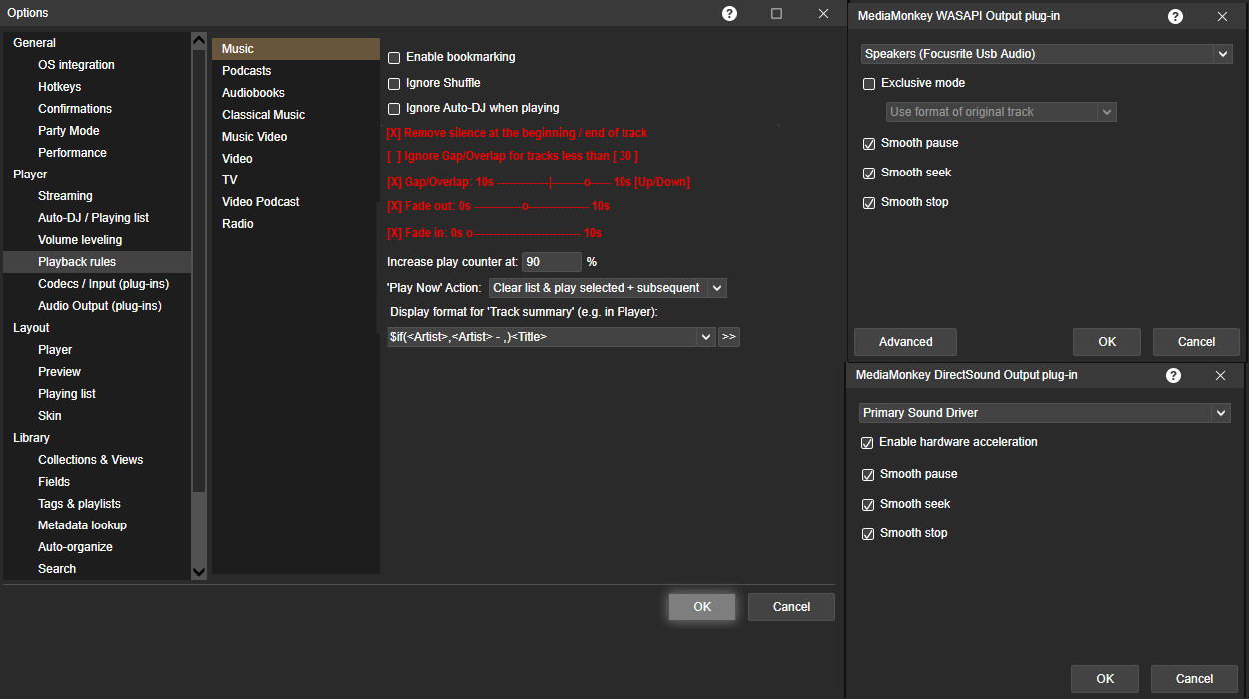Open Audio Output (plug-ins) settings page
Screen dimensions: 1249x699
[x=99, y=306]
